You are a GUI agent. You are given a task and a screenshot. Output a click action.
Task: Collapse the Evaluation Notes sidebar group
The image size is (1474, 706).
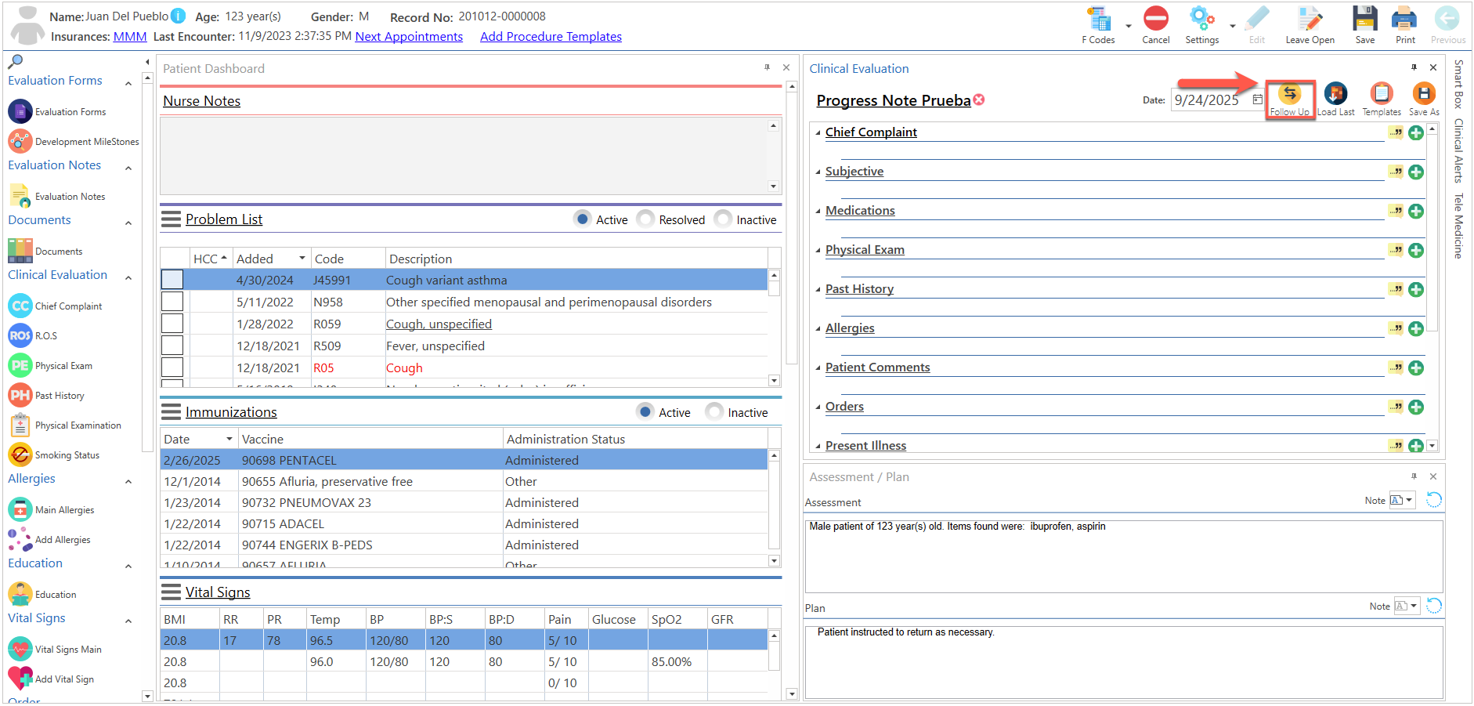coord(128,168)
